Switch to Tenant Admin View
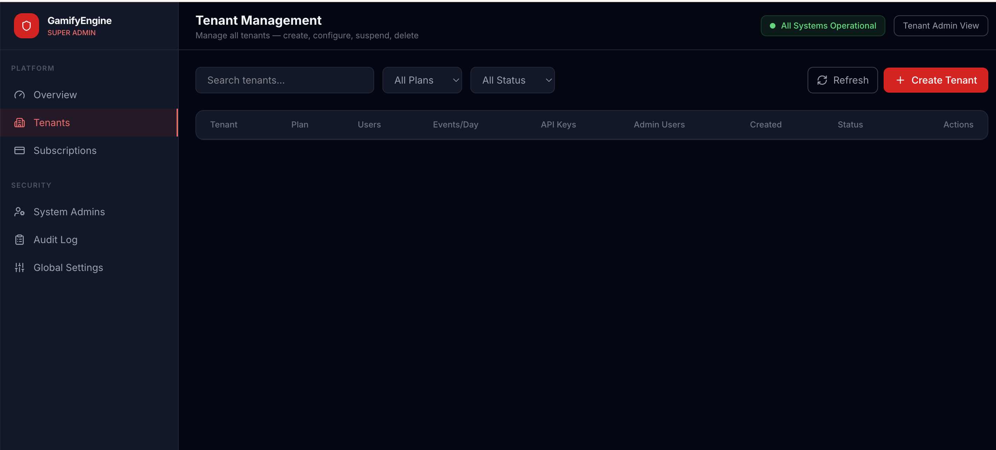996x450 pixels. pos(941,25)
